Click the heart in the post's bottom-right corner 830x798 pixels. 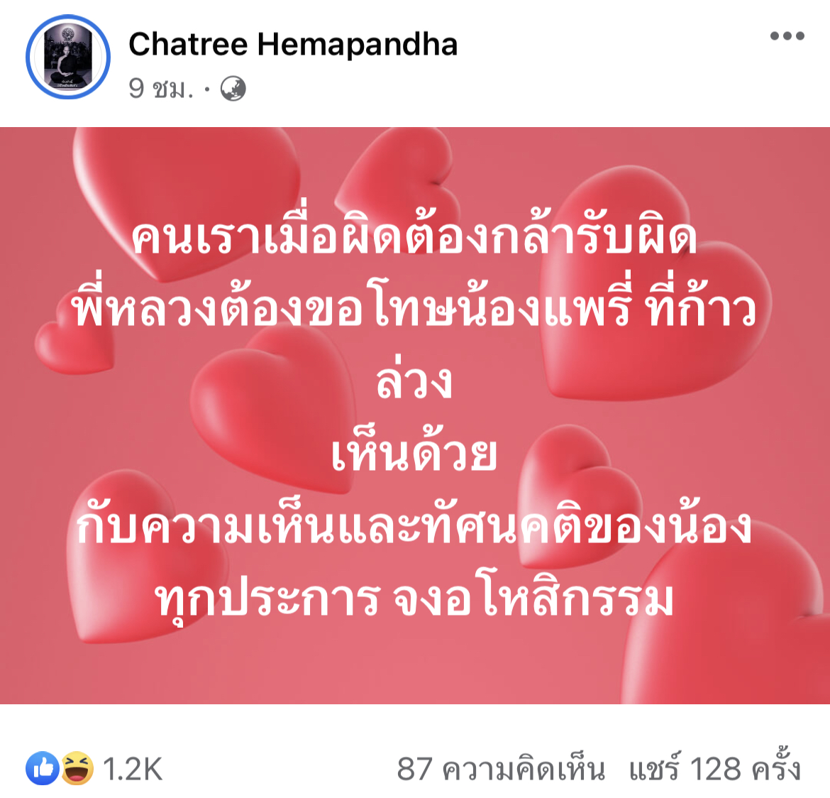(731, 620)
